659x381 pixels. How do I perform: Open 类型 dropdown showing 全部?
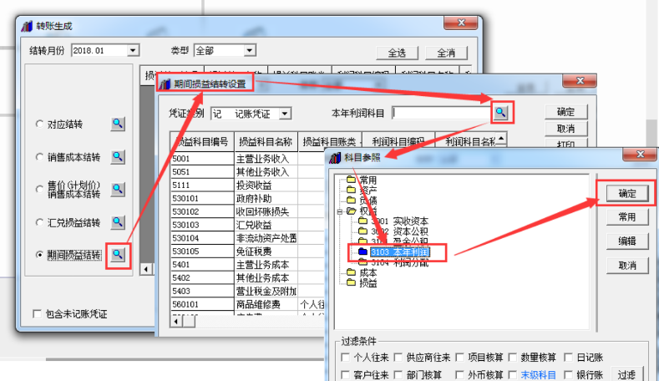(x=250, y=50)
